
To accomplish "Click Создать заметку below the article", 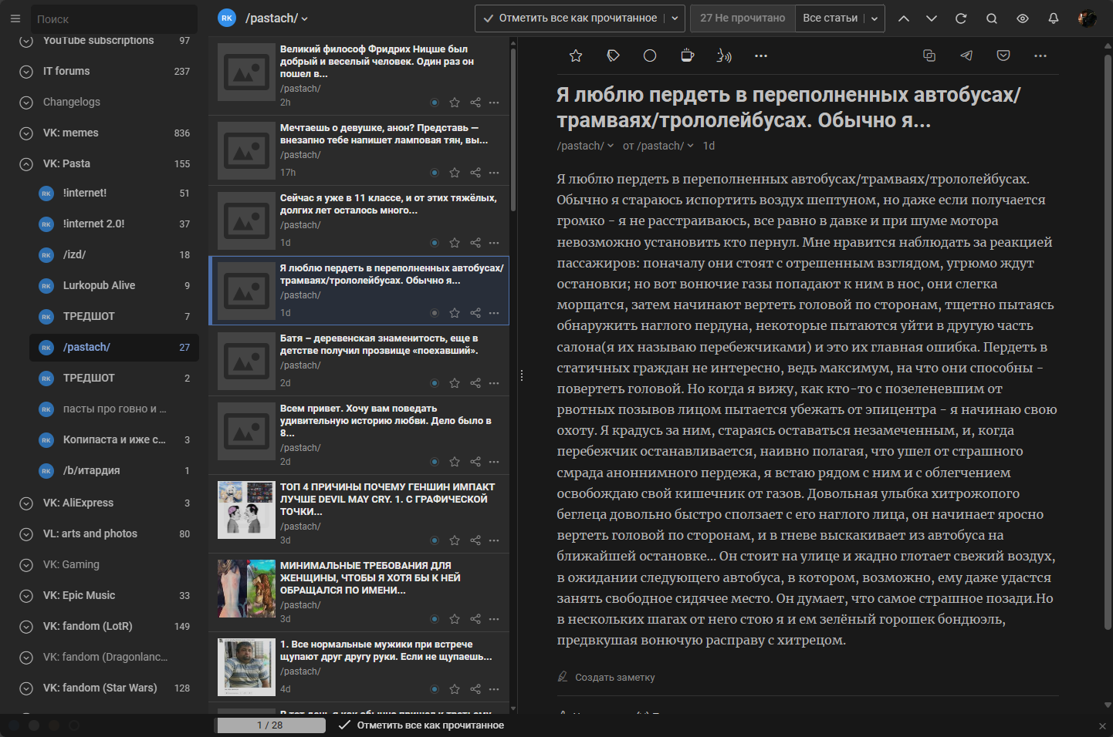I will pyautogui.click(x=614, y=677).
